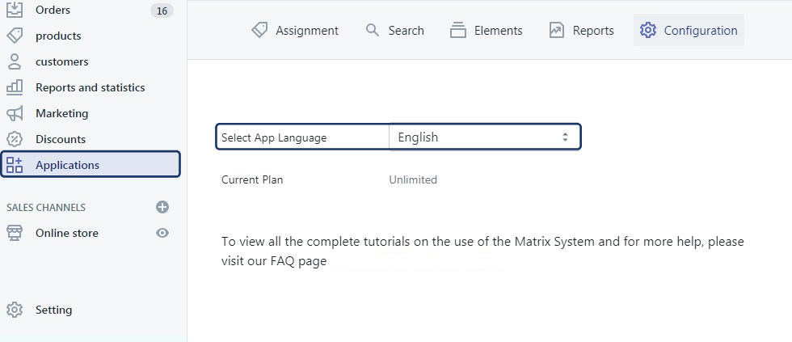The width and height of the screenshot is (792, 342).
Task: Click the Marketing megaphone icon
Action: click(x=15, y=113)
